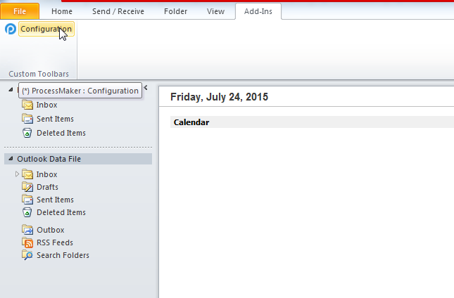
Task: Click the Configuration button
Action: (x=46, y=30)
